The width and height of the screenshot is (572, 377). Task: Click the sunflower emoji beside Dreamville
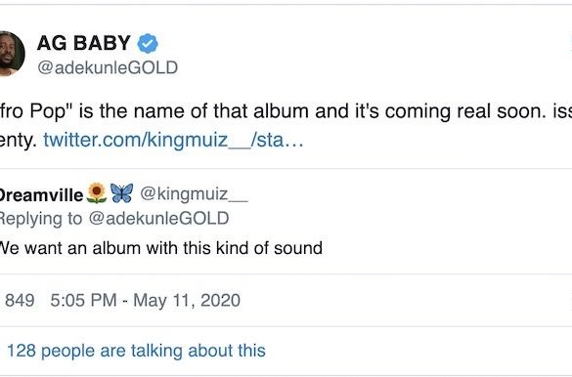pyautogui.click(x=97, y=193)
